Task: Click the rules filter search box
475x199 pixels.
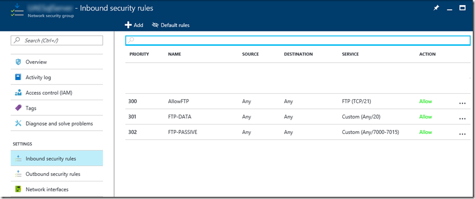Action: [x=298, y=40]
